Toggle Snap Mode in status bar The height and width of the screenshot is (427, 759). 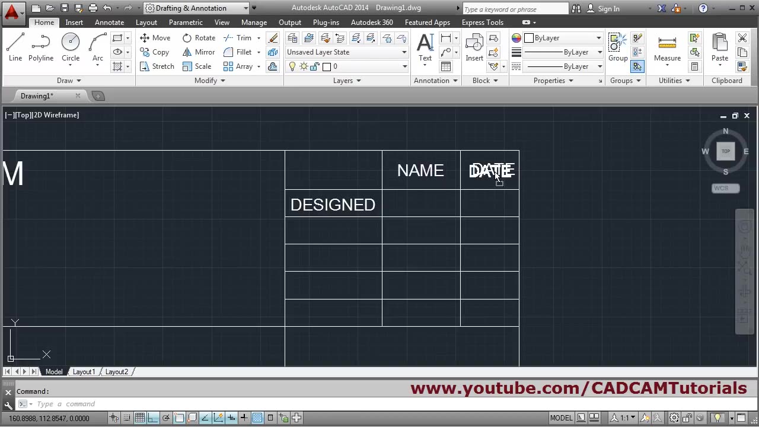coord(126,418)
